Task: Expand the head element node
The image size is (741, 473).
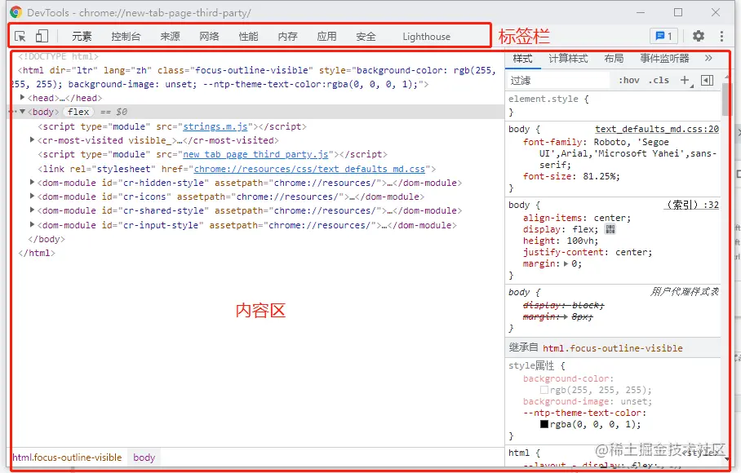Action: coord(22,97)
